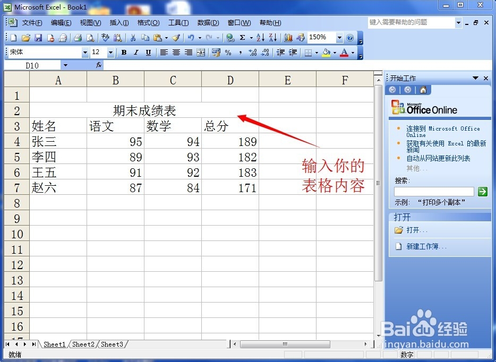Toggle align right
The width and height of the screenshot is (496, 362).
point(189,53)
